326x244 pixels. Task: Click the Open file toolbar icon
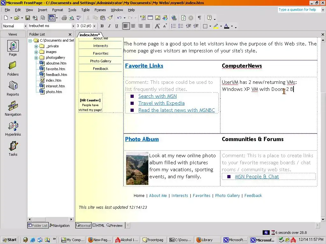[17, 18]
